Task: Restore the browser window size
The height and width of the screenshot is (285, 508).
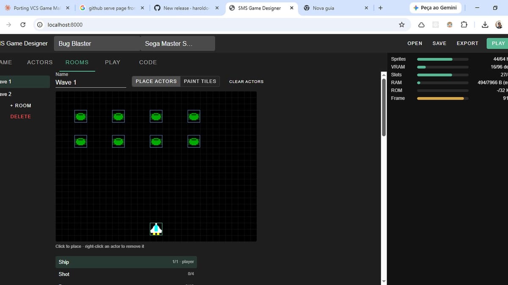Action: (x=495, y=8)
